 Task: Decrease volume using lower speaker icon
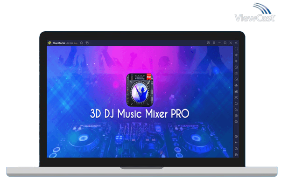point(236,61)
